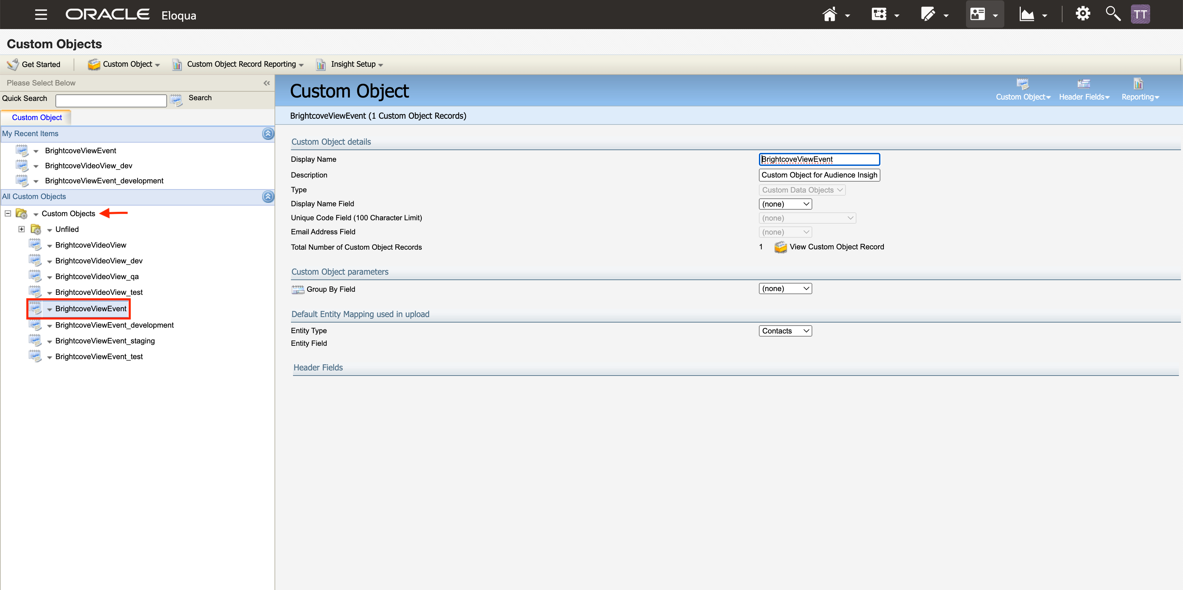Open the hamburger navigation menu
Screen dimensions: 1183x590
[41, 15]
